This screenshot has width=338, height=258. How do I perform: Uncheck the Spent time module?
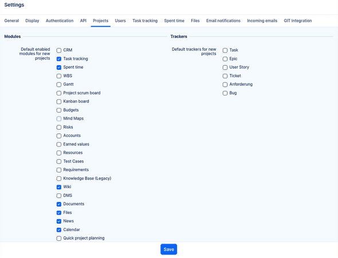[59, 68]
